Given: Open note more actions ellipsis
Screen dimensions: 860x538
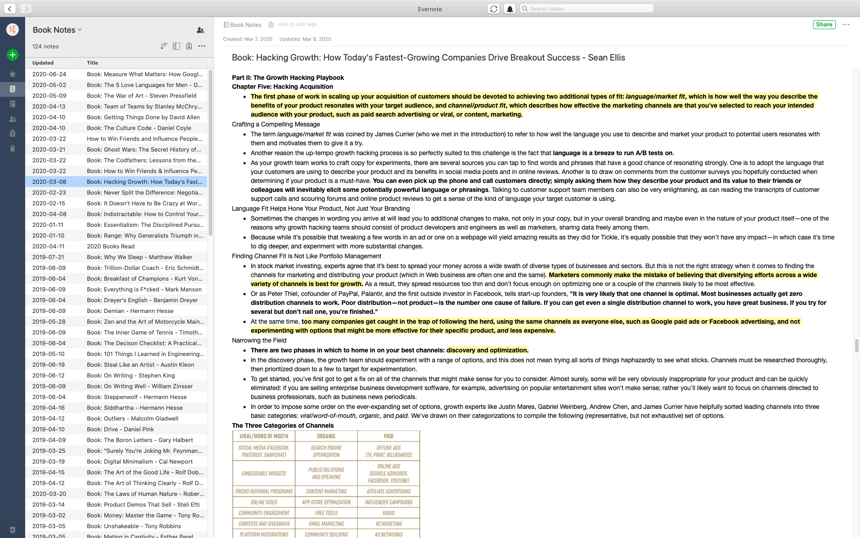Looking at the screenshot, I should pyautogui.click(x=846, y=25).
